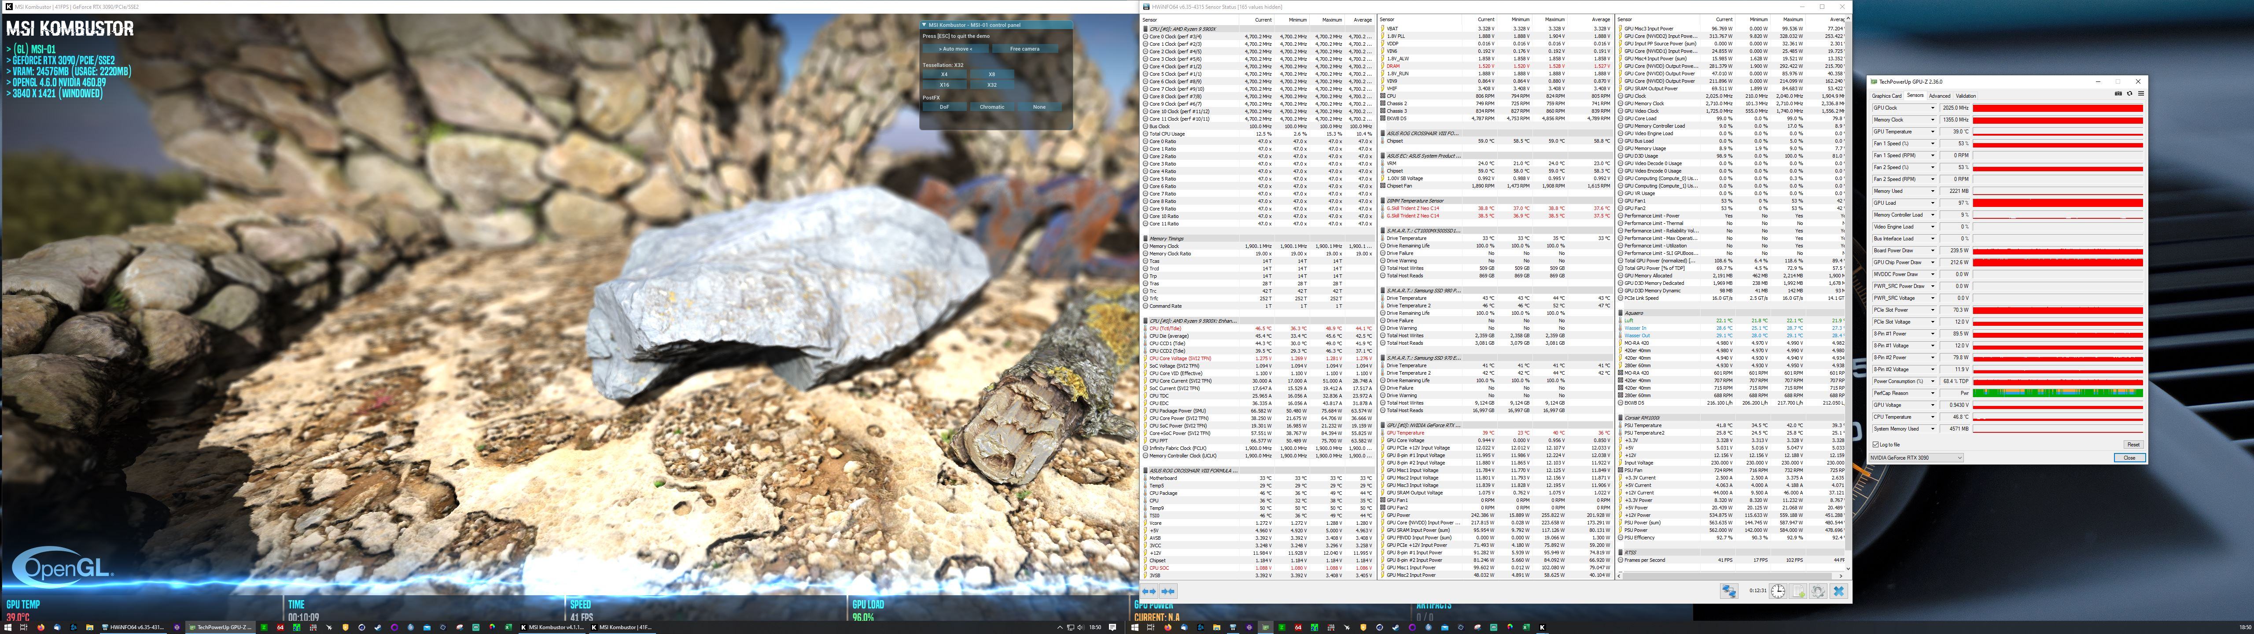The height and width of the screenshot is (634, 2254).
Task: Open Validation tab in GPU-Z
Action: (x=1965, y=96)
